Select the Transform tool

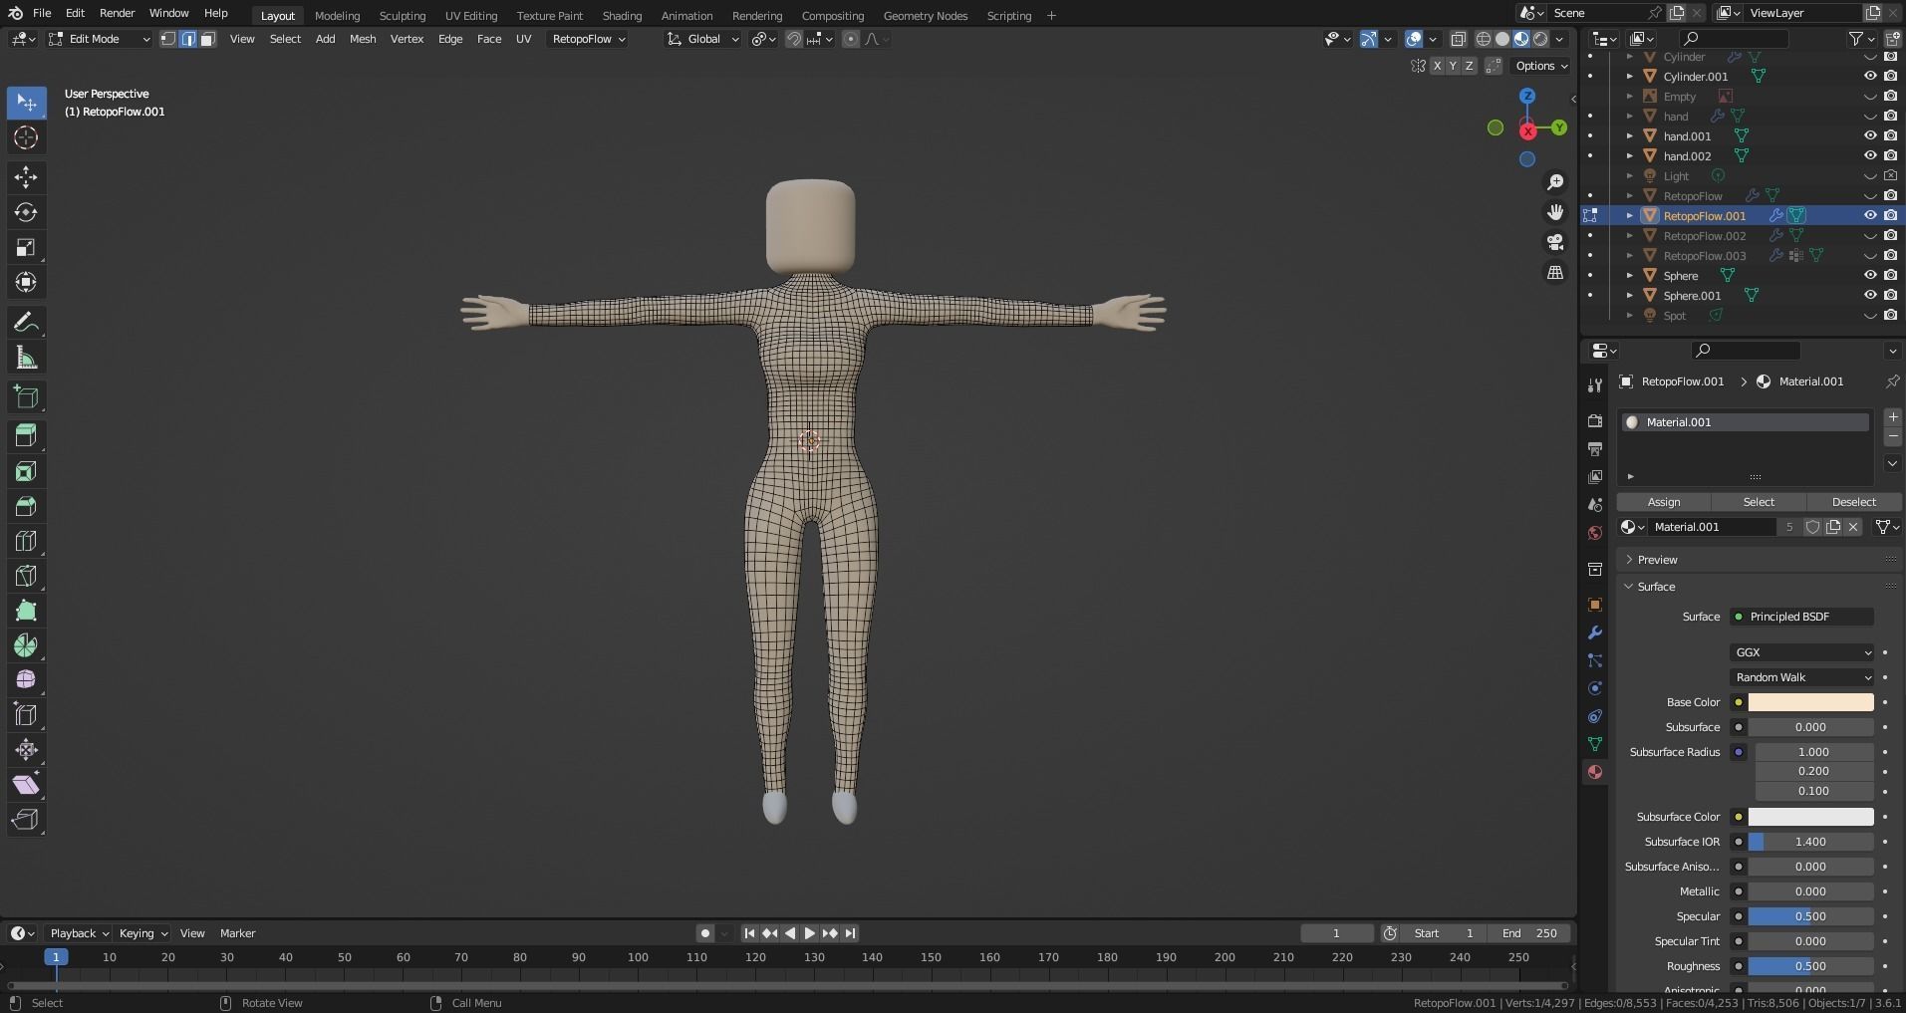26,282
